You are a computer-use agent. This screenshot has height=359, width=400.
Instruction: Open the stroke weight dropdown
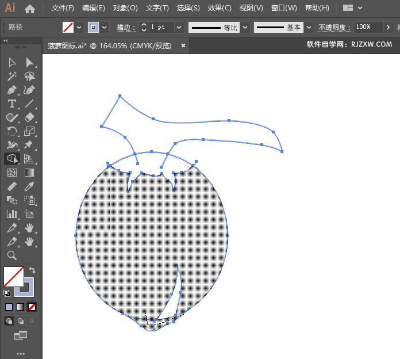[x=179, y=27]
